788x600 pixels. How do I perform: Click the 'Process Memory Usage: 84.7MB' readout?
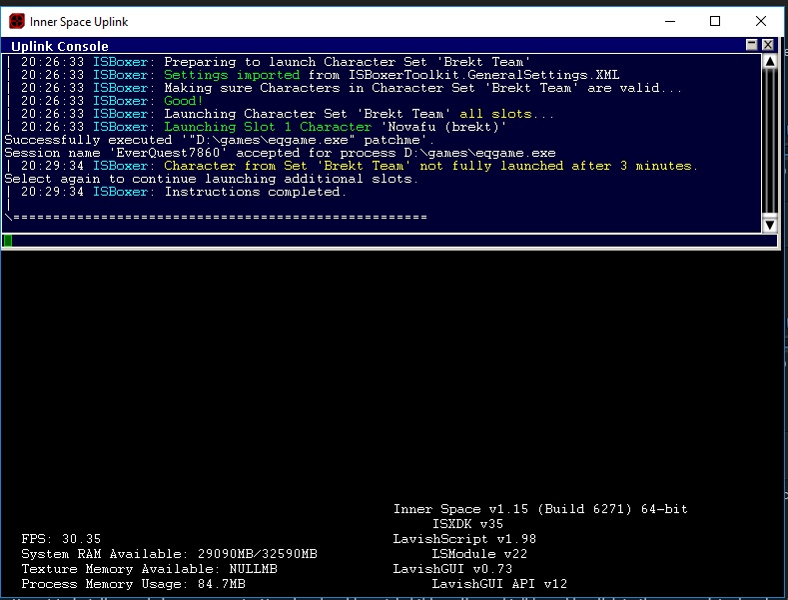coord(133,584)
